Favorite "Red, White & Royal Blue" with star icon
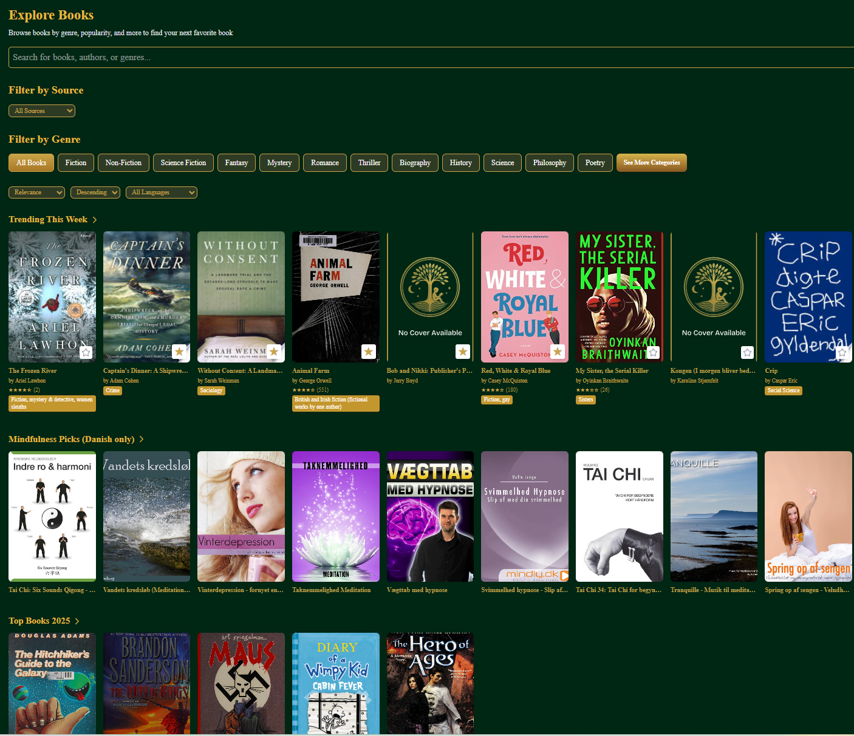Screen dimensions: 854x736 point(557,352)
